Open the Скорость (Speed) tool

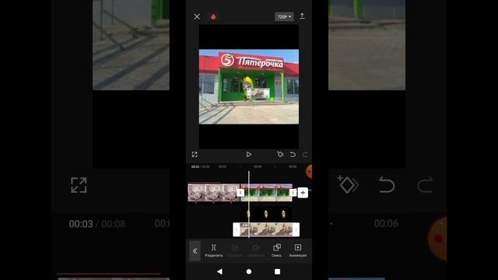pyautogui.click(x=235, y=250)
